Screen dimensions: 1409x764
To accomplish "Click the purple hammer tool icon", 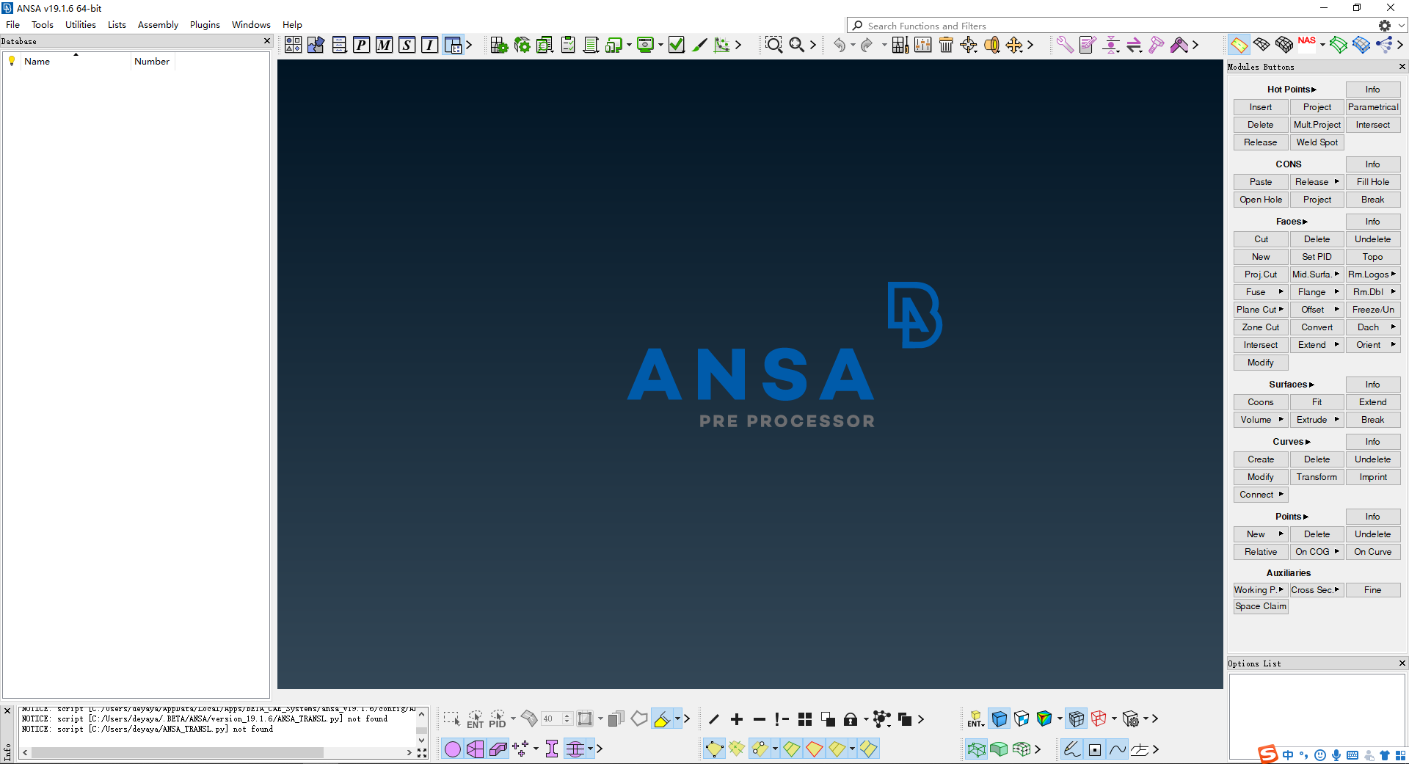I will pyautogui.click(x=1156, y=44).
